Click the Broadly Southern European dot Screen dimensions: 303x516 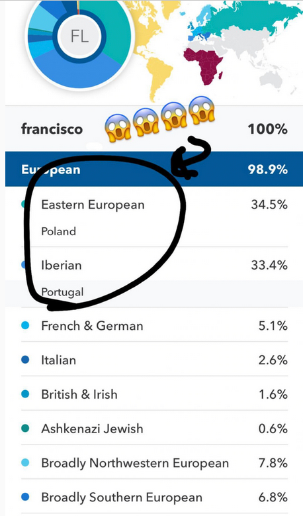tap(25, 497)
